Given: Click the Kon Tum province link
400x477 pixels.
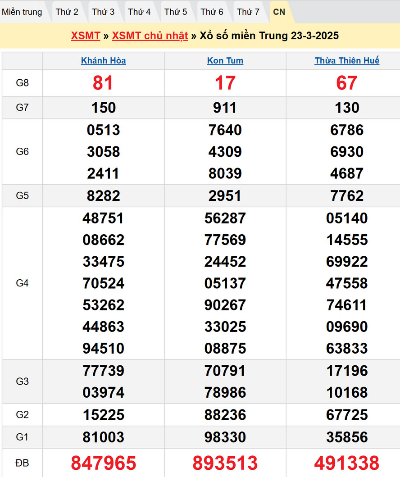Looking at the screenshot, I should coord(225,61).
